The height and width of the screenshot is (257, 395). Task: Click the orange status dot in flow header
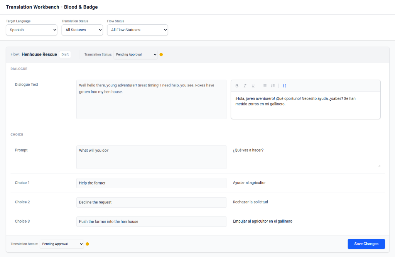pyautogui.click(x=161, y=55)
